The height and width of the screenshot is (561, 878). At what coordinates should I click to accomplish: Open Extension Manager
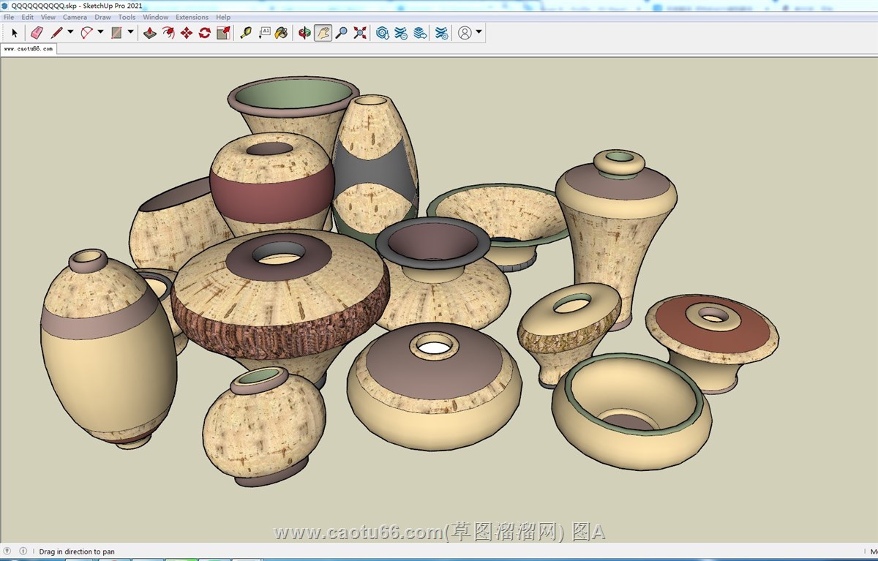point(441,33)
